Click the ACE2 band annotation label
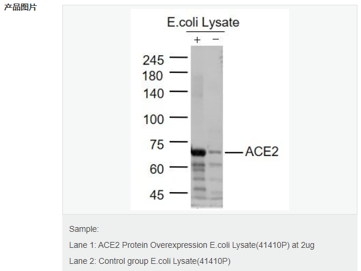361x271 pixels. point(262,151)
